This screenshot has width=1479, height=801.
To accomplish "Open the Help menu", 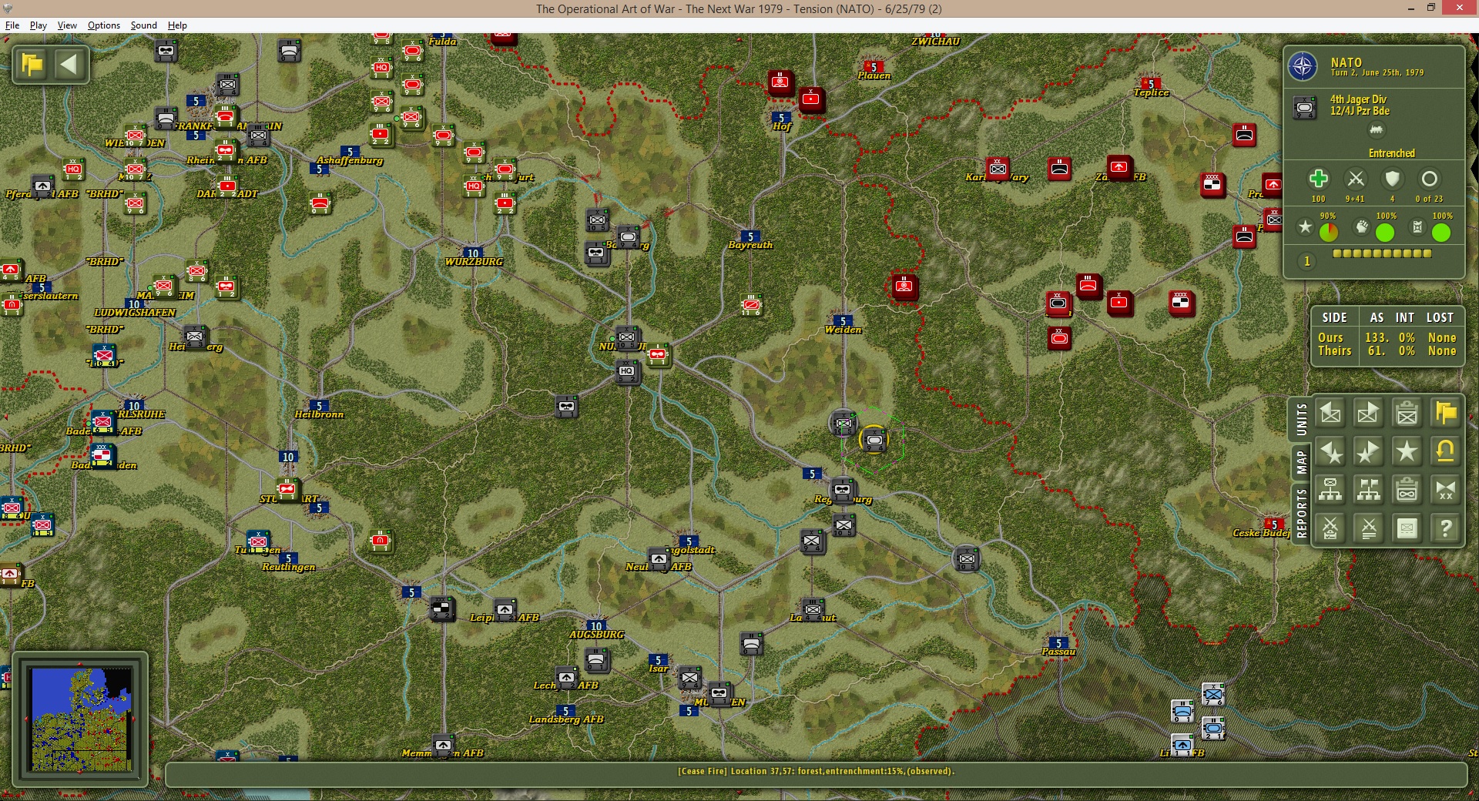I will 177,25.
